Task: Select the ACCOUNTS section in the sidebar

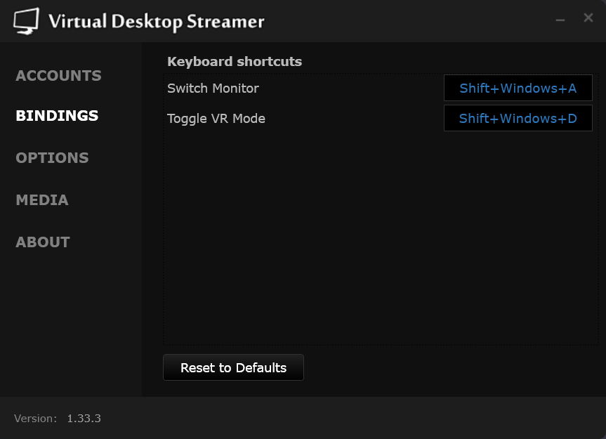Action: pyautogui.click(x=58, y=75)
